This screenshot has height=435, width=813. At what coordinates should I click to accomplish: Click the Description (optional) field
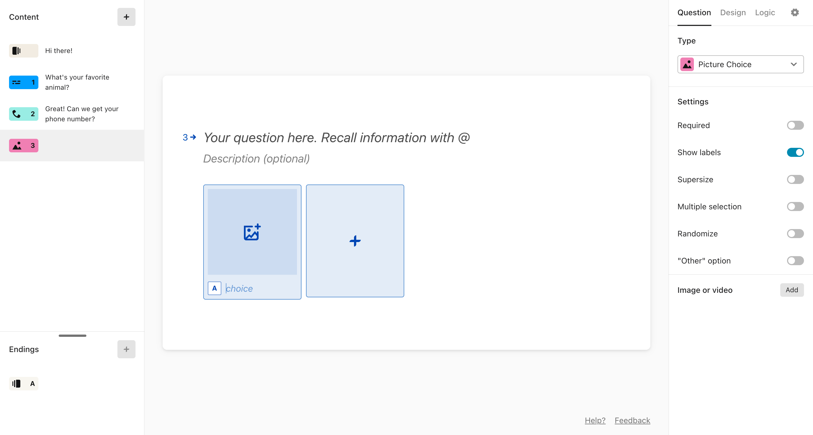pos(256,159)
